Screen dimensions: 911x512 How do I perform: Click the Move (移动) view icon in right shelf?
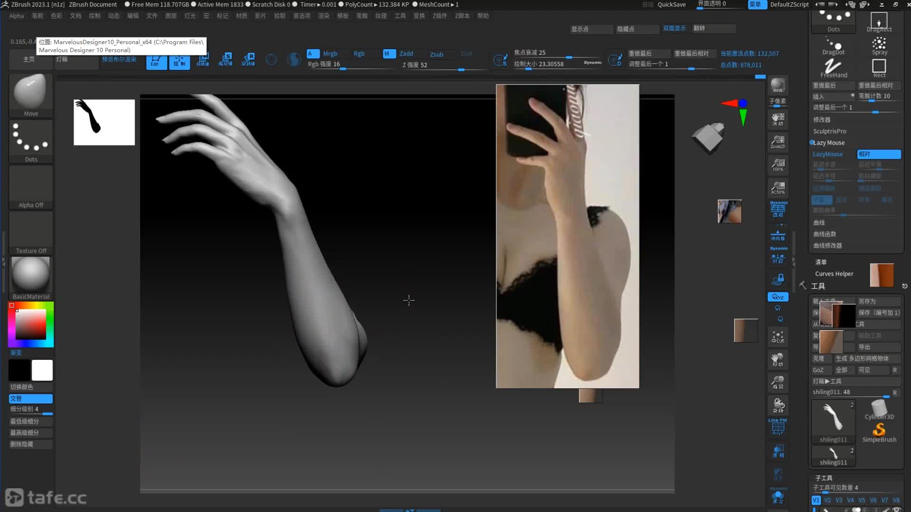[778, 360]
